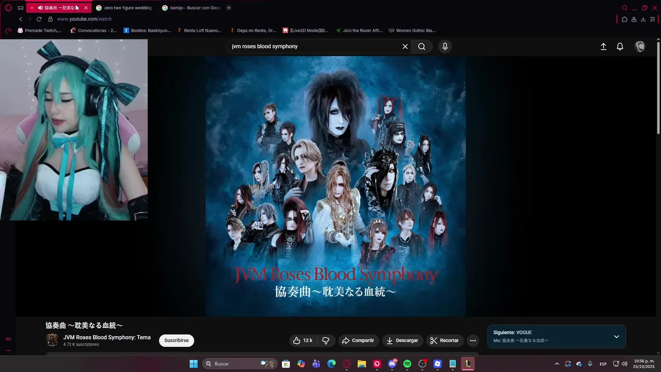Screen dimensions: 661x372
Task: Open the taskbar volume control
Action: coord(625,364)
